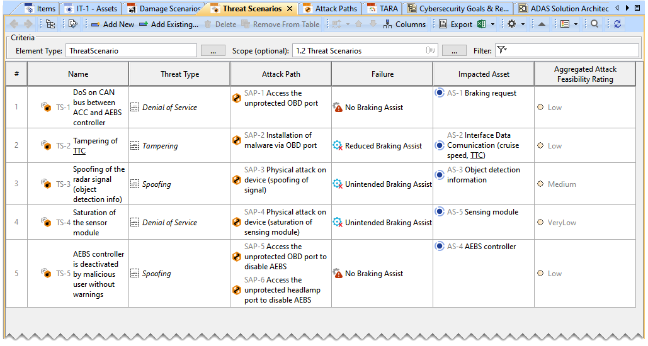The image size is (648, 346).
Task: Open the Columns chooser
Action: 404,24
